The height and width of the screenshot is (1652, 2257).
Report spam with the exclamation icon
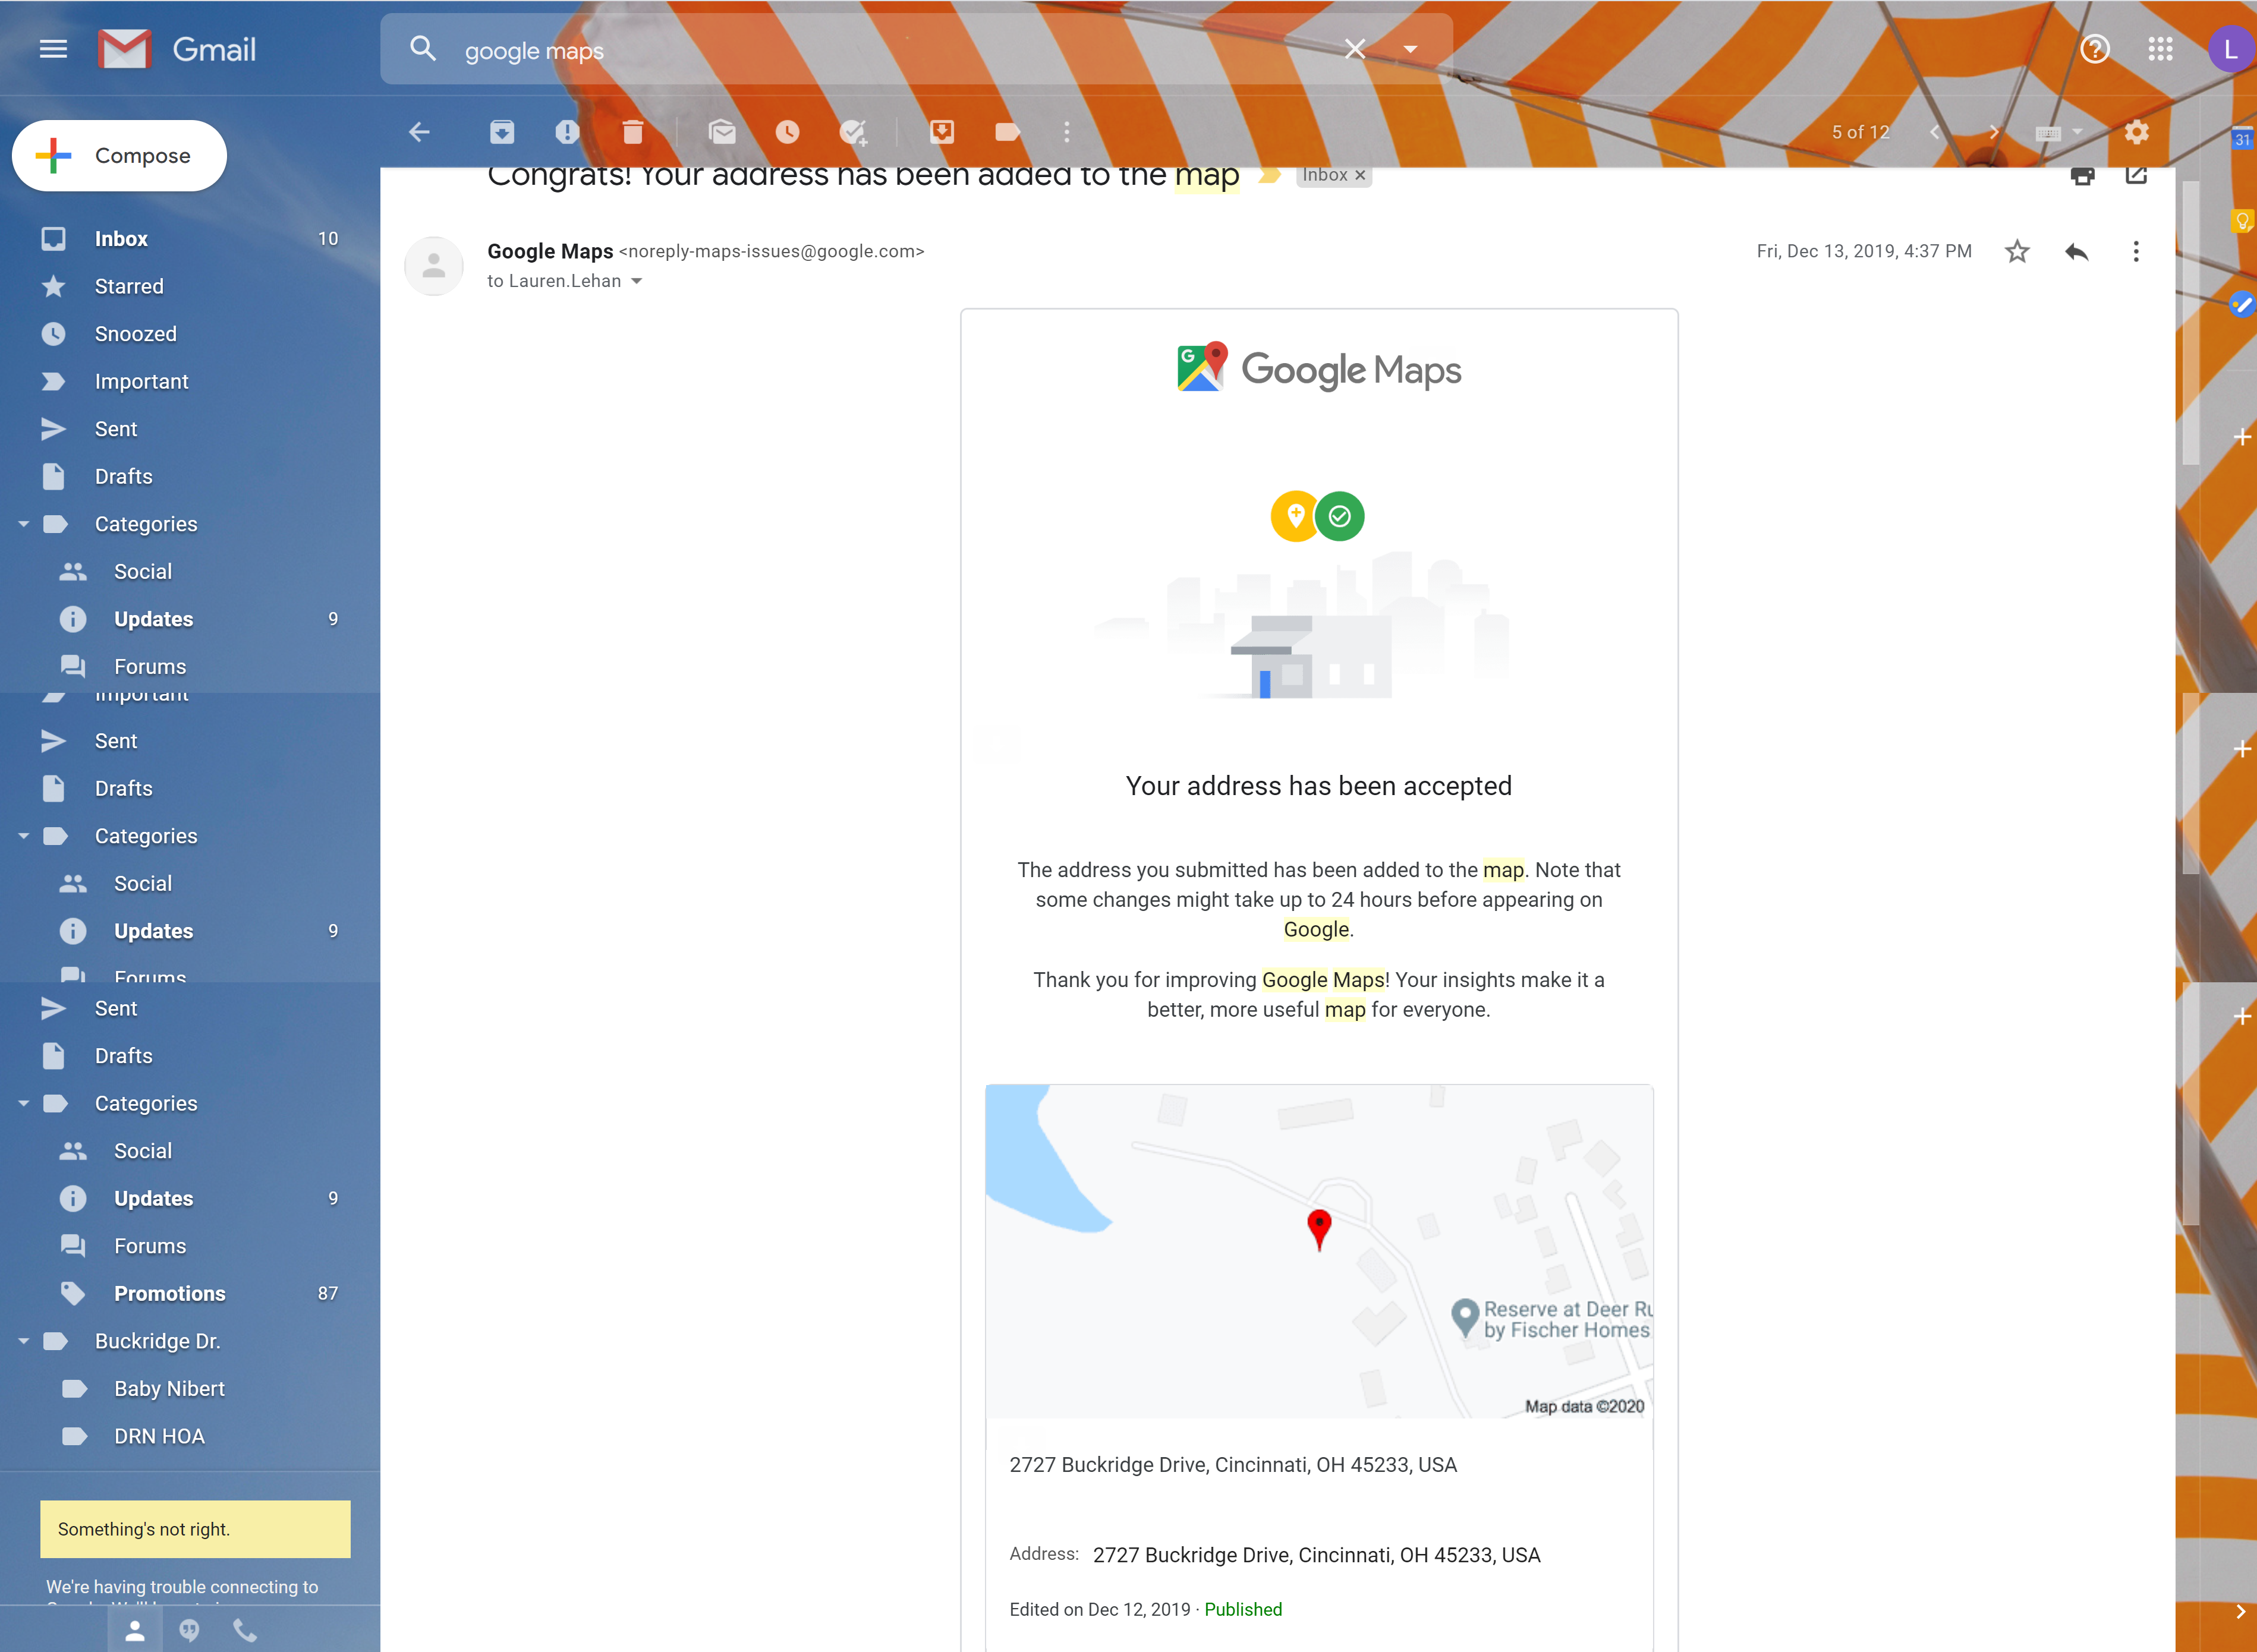pos(567,132)
